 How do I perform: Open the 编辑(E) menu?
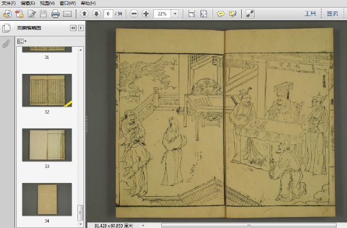point(28,3)
